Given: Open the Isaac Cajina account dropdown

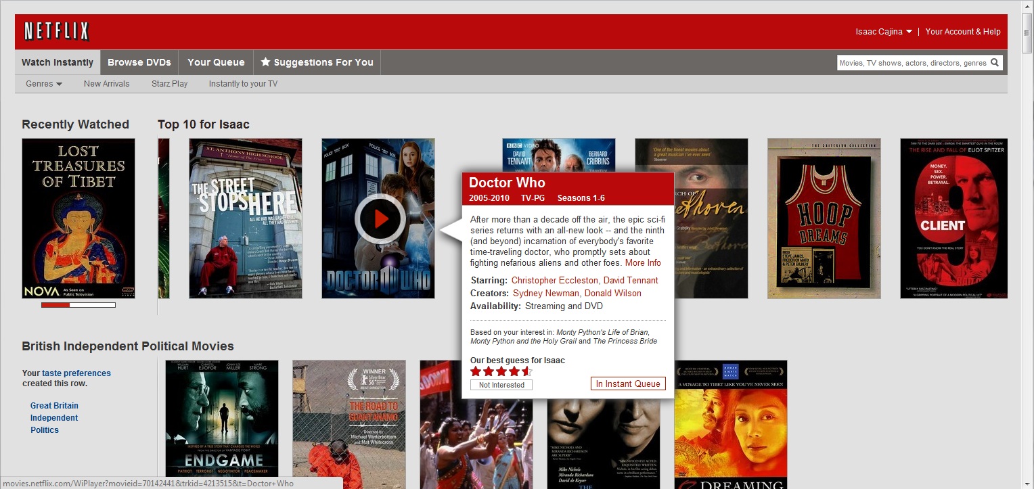Looking at the screenshot, I should point(884,31).
